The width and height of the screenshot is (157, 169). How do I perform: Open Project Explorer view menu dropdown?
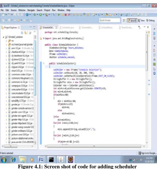(35, 32)
